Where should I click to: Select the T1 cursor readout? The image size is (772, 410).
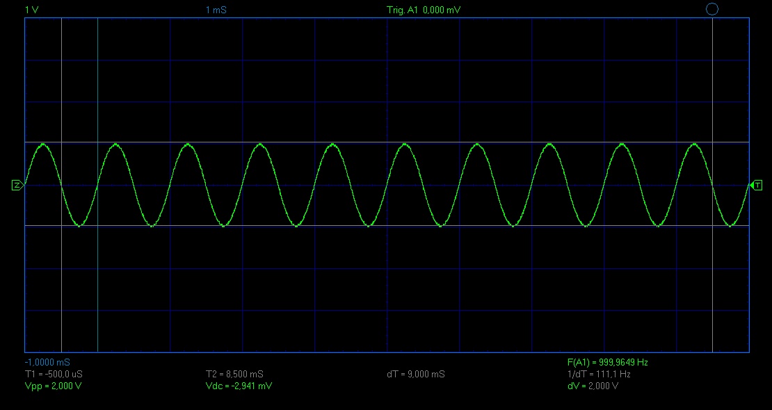click(54, 374)
